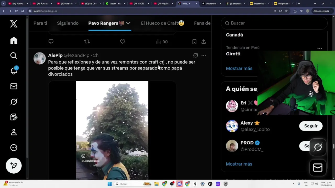The height and width of the screenshot is (188, 335).
Task: Open File Explorer from the taskbar
Action: pos(157,184)
